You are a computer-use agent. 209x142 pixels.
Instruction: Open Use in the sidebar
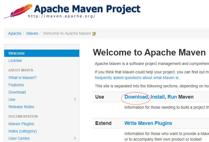click(x=12, y=99)
